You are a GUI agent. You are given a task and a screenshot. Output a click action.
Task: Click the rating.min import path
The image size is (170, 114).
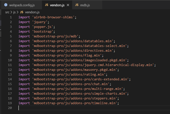coord(69,74)
